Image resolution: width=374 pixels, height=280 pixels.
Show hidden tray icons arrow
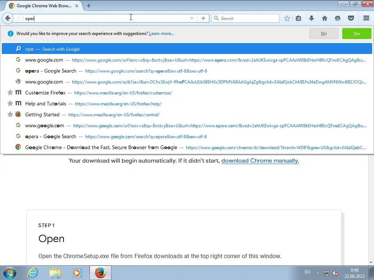point(317,273)
